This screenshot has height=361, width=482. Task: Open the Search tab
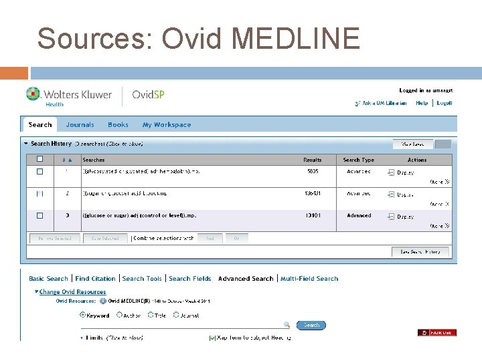[40, 124]
